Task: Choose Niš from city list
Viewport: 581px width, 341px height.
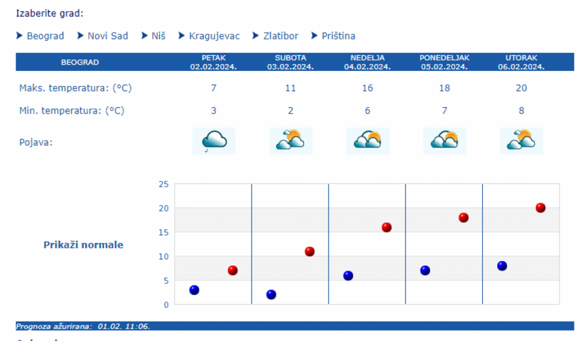Action: [159, 36]
